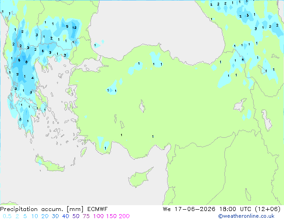Click the '(12+06)' forecast offset text
The height and width of the screenshot is (220, 284).
[268, 209]
